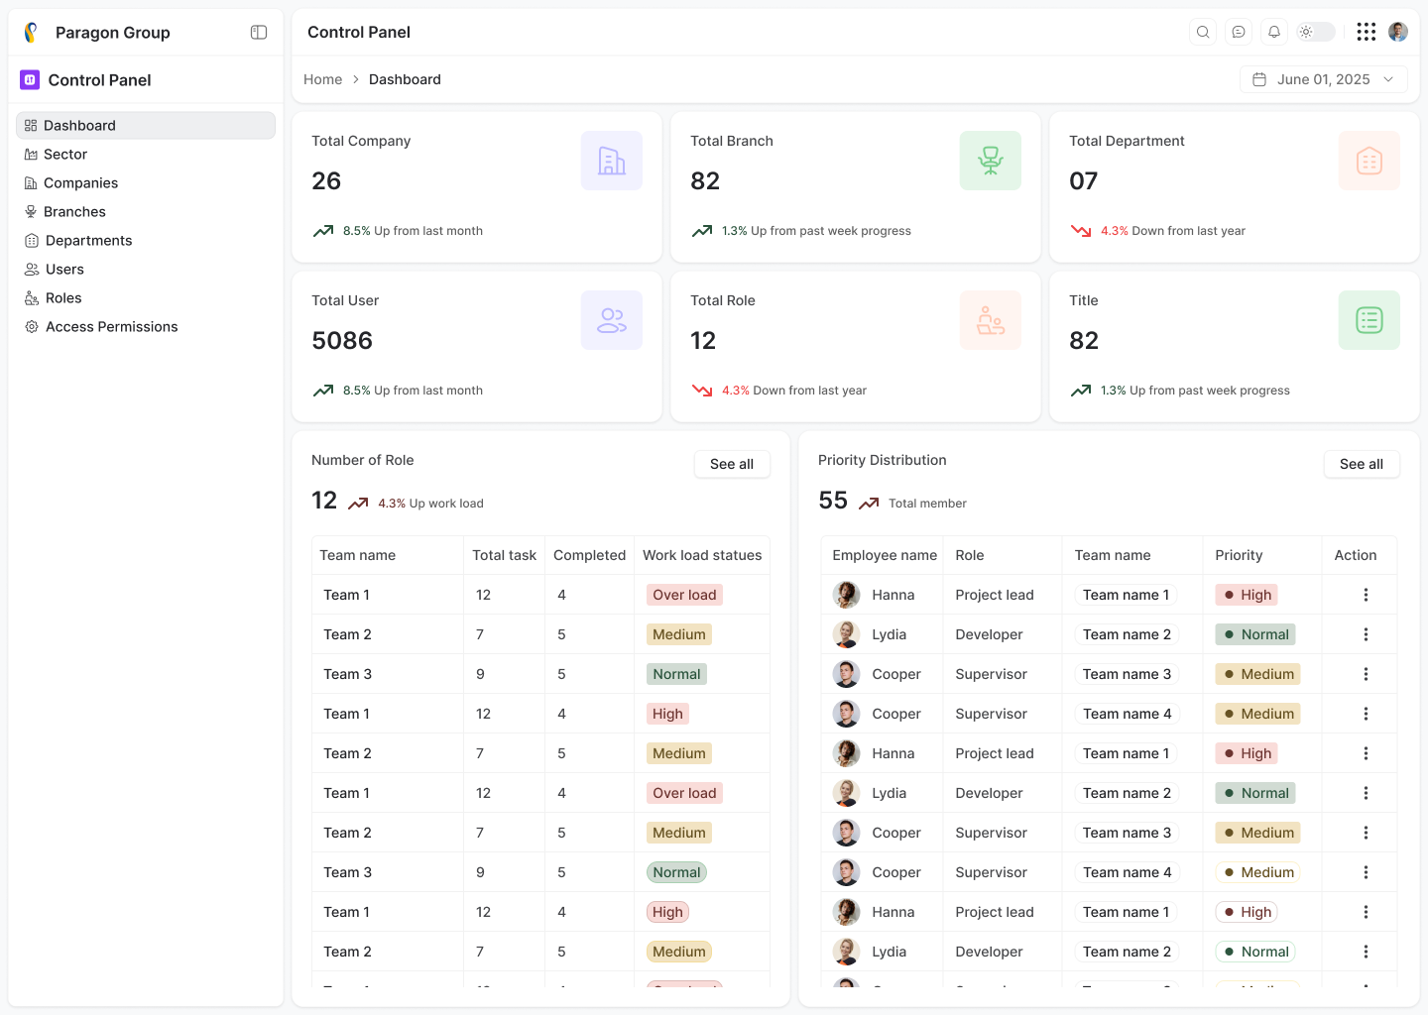Switch to the Dashboard section
1428x1015 pixels.
[x=80, y=125]
